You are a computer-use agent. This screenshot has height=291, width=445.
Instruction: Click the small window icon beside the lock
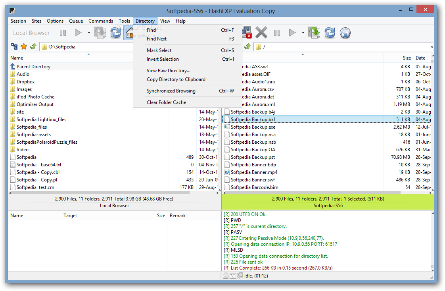(x=233, y=276)
